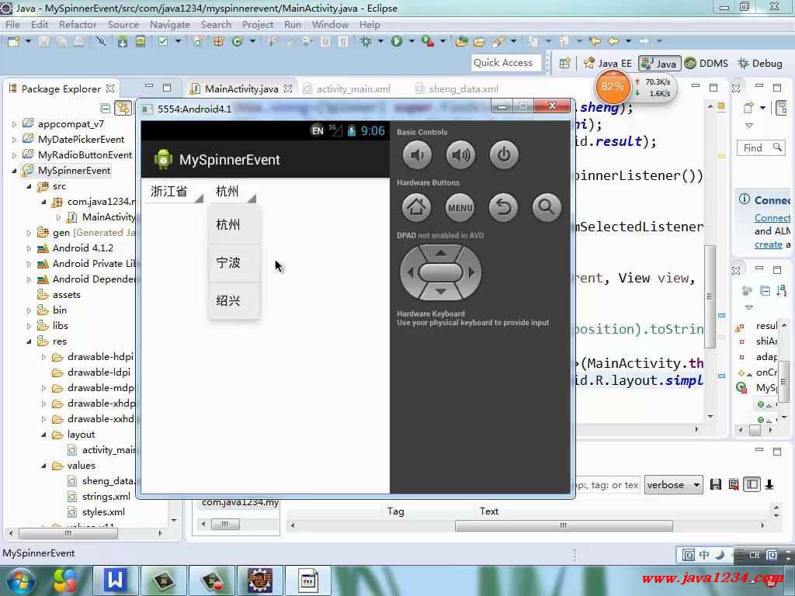Image resolution: width=795 pixels, height=596 pixels.
Task: Open the 杭州 city spinner
Action: click(x=233, y=192)
